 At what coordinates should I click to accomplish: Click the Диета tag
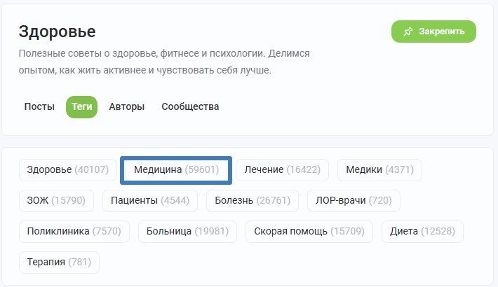[422, 232]
